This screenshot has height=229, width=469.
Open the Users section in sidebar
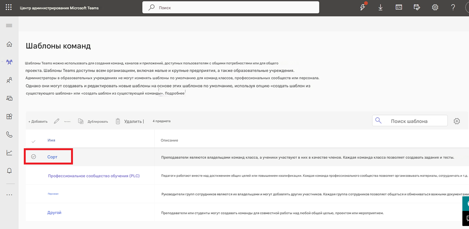(9, 80)
